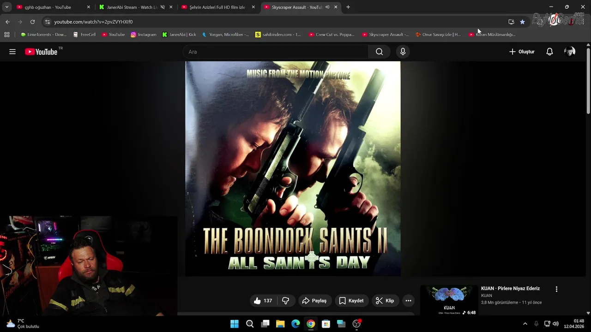Launch File Explorer from taskbar
591x332 pixels.
click(280, 324)
